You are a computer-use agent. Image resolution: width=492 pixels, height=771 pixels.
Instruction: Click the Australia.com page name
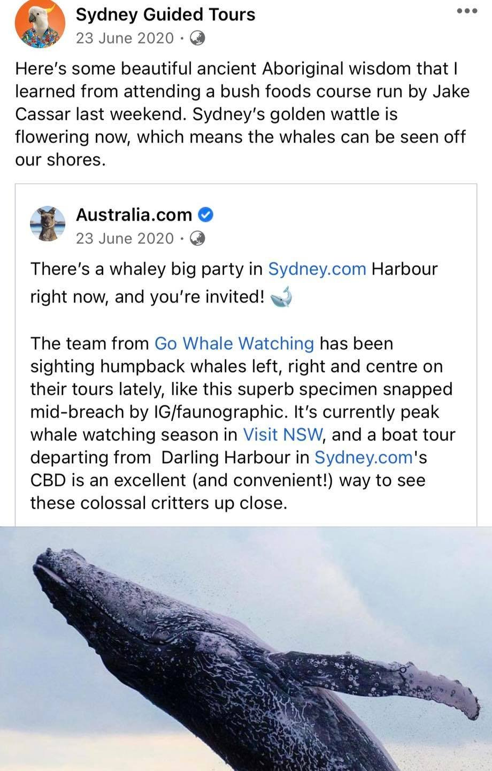click(x=134, y=215)
